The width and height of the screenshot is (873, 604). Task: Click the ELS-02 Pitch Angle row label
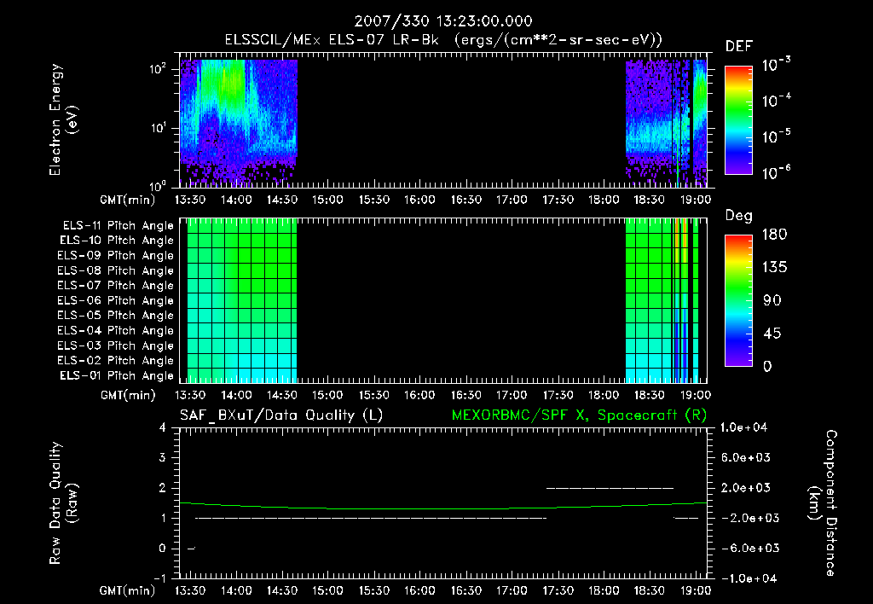coord(116,361)
